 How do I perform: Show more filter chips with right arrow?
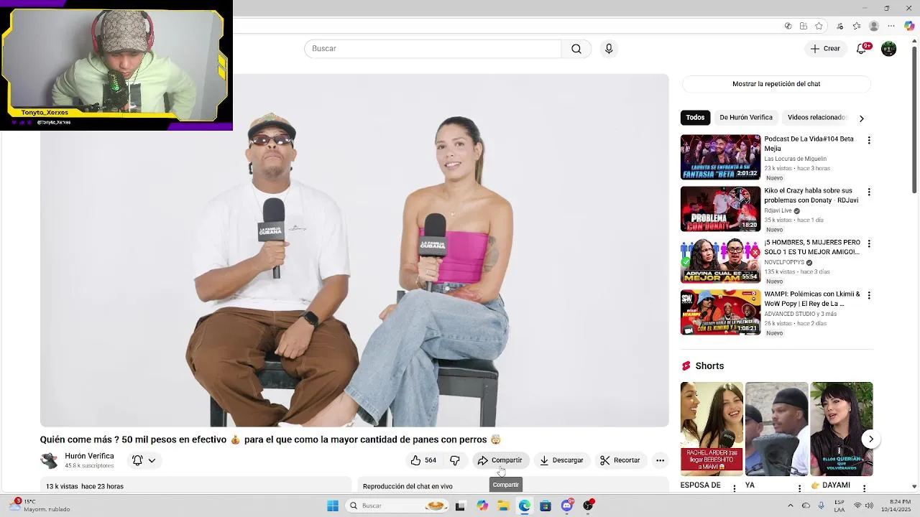pos(861,118)
